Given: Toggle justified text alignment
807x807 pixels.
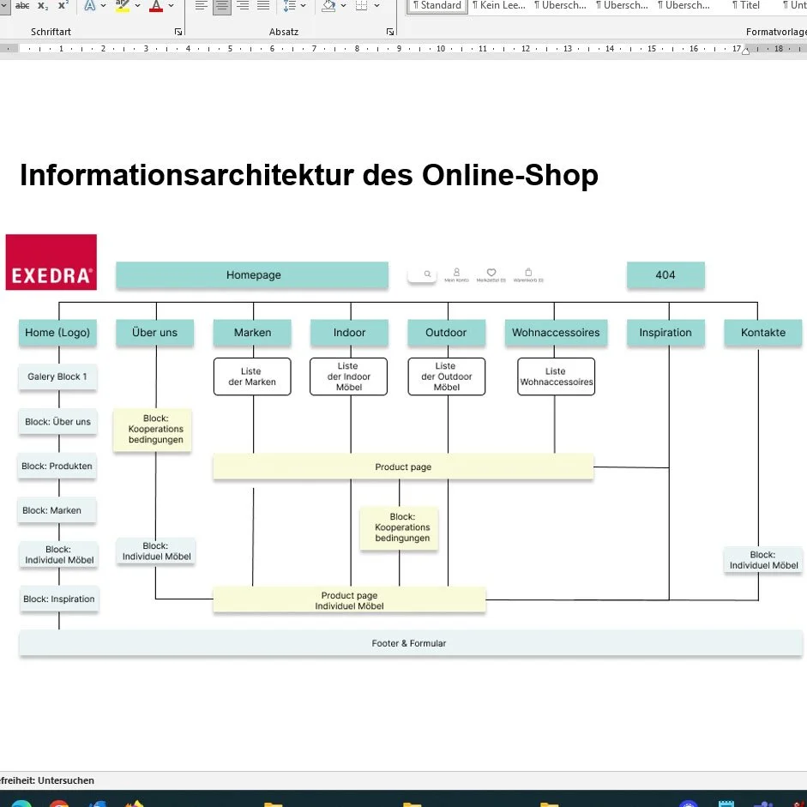Looking at the screenshot, I should (264, 6).
